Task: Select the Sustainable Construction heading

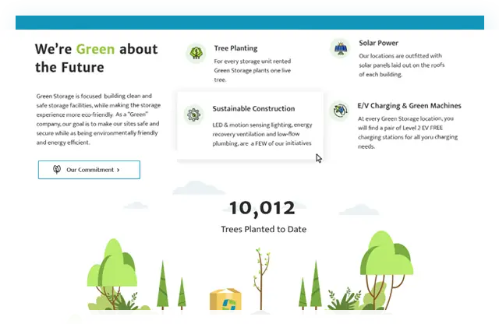Action: 253,109
